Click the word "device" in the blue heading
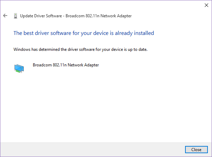 tap(101, 33)
